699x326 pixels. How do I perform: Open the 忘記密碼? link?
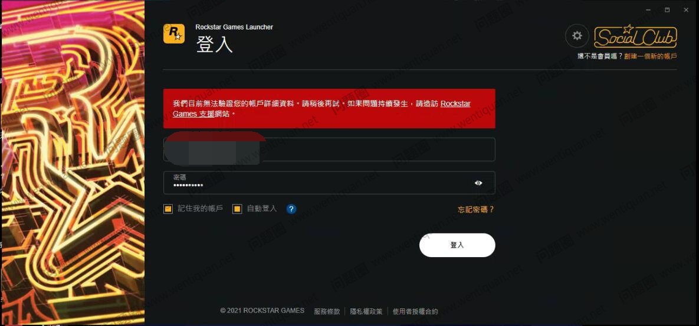point(476,209)
